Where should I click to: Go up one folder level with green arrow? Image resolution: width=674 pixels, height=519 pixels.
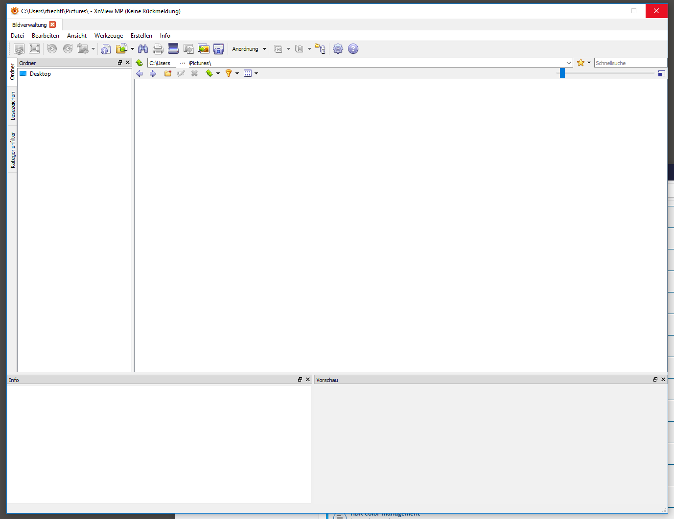point(139,63)
